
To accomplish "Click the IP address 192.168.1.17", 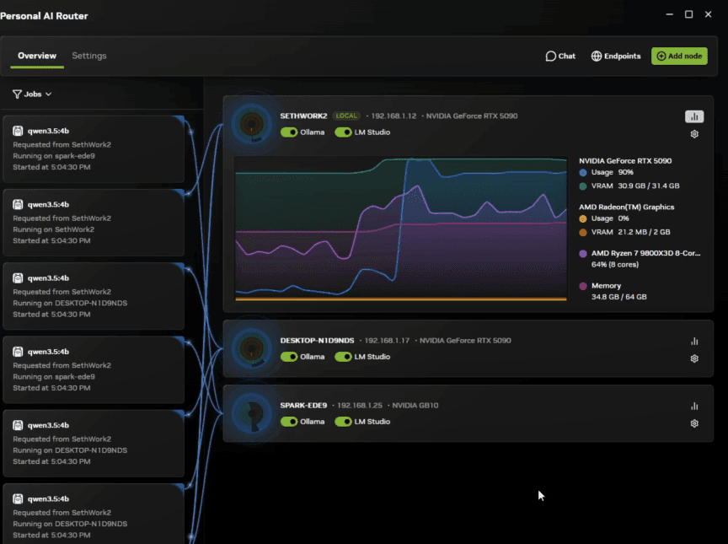I will pos(388,341).
